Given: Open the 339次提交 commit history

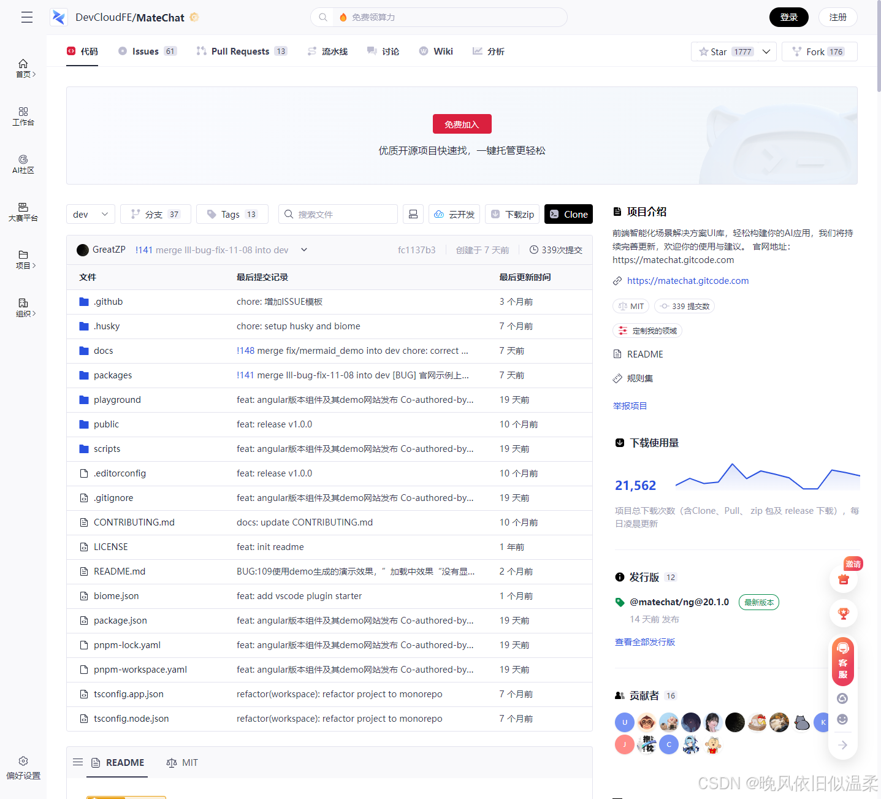Looking at the screenshot, I should (556, 250).
